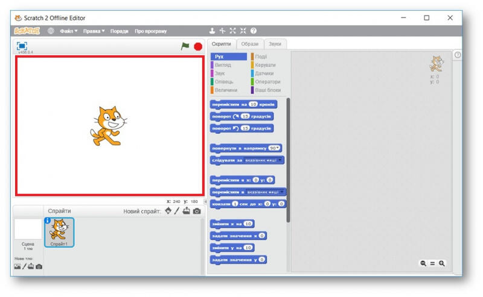This screenshot has height=297, width=483.
Task: Toggle full-screen presentation mode icon
Action: pyautogui.click(x=22, y=46)
